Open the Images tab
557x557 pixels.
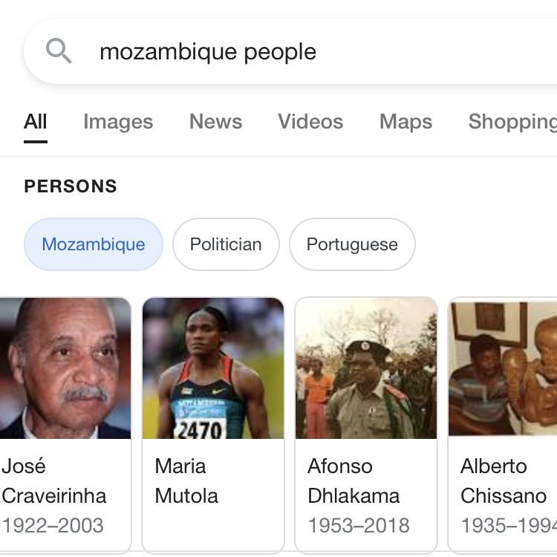click(118, 122)
